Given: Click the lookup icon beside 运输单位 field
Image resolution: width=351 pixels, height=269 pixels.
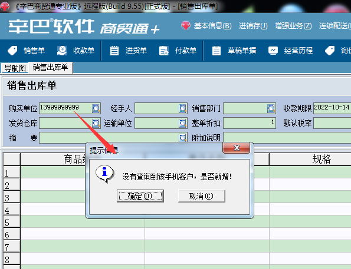Looking at the screenshot, I should 182,123.
